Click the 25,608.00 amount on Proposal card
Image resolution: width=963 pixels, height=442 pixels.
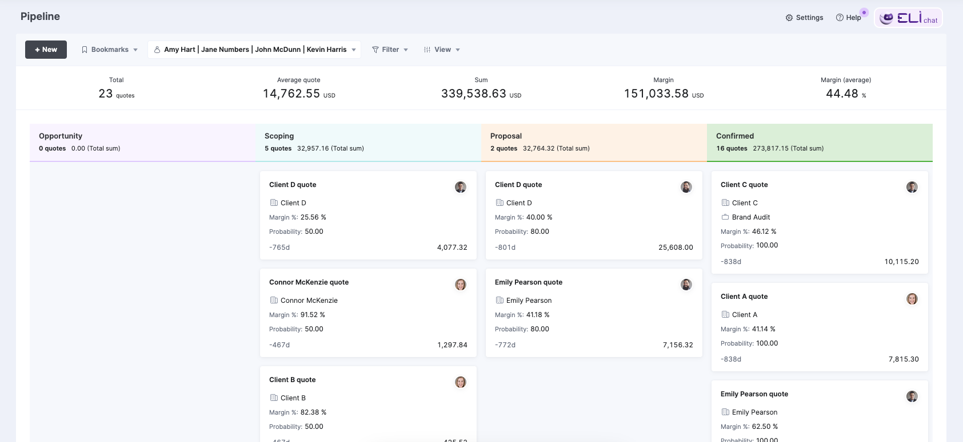[x=676, y=248]
